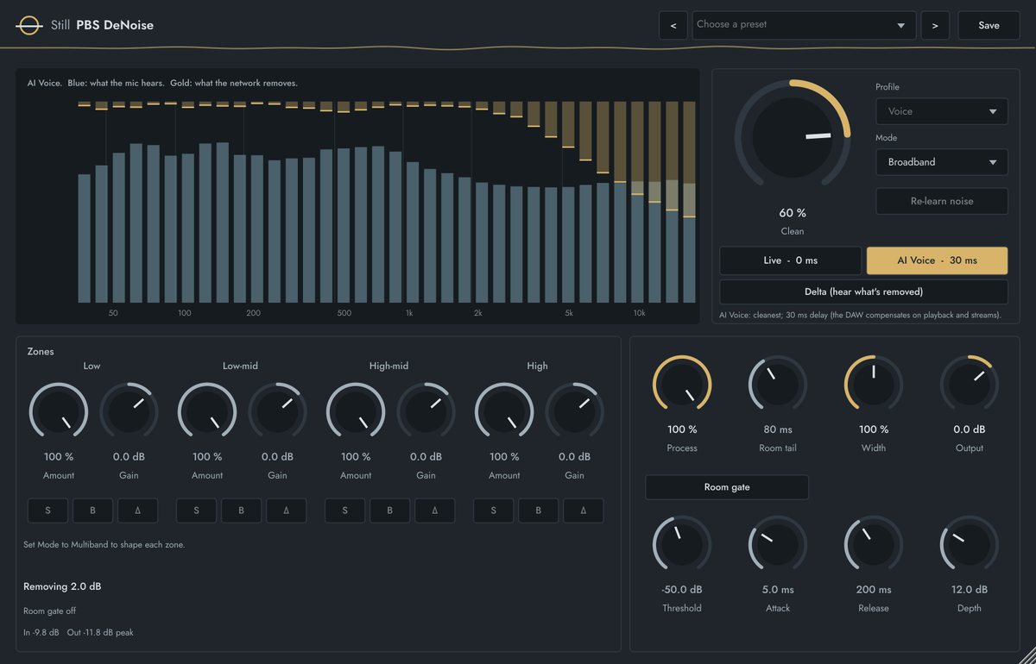This screenshot has height=664, width=1036.
Task: Toggle delta for the High-mid zone
Action: [x=435, y=511]
